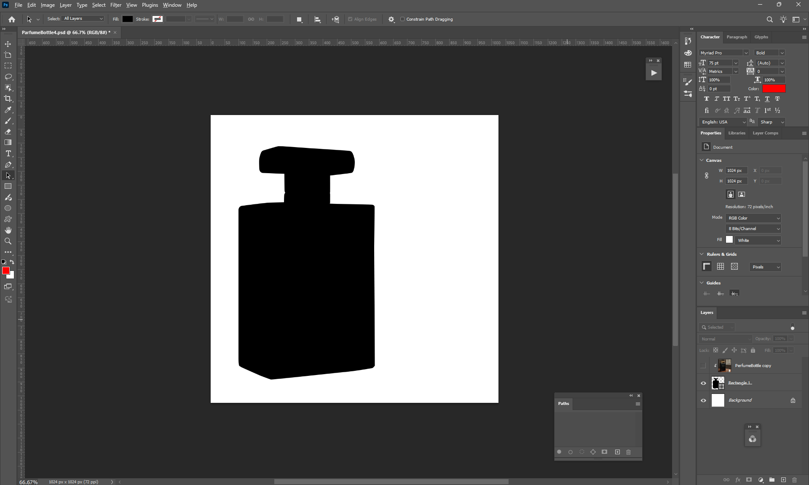
Task: Select the Gradient tool
Action: pyautogui.click(x=8, y=142)
